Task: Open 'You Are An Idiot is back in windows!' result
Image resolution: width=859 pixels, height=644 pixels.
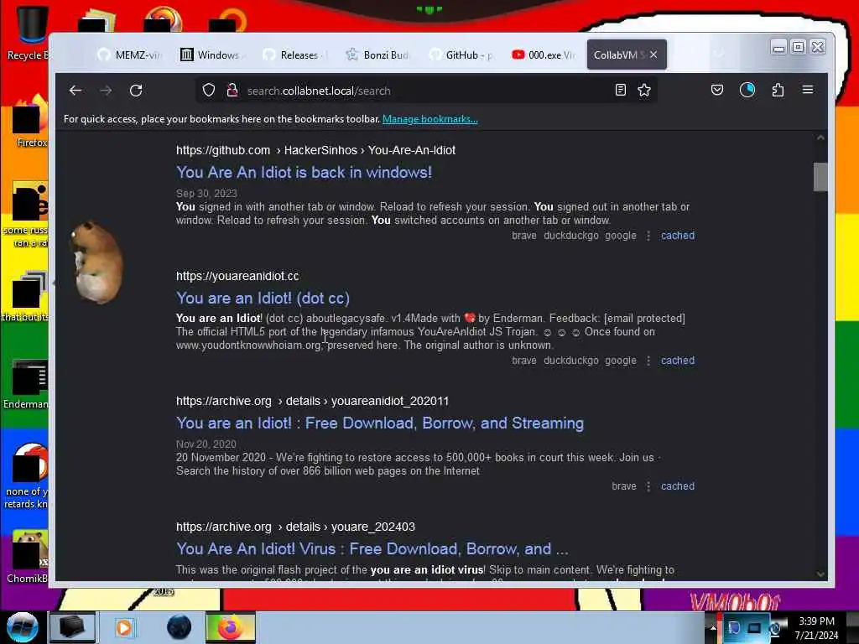Action: (304, 173)
